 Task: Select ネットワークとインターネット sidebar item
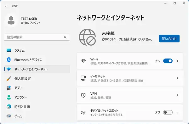point(37,69)
